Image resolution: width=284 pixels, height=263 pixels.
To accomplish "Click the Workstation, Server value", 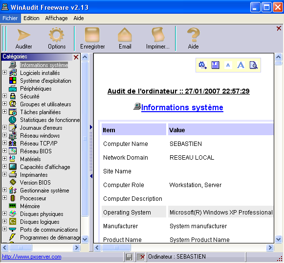I will [x=196, y=185].
